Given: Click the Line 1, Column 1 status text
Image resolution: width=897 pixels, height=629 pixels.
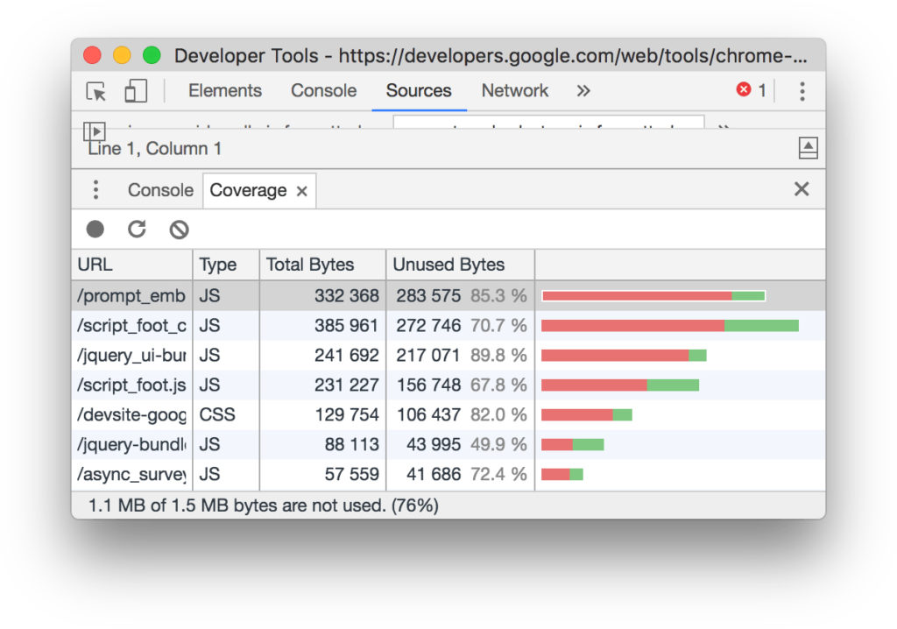Looking at the screenshot, I should tap(154, 149).
